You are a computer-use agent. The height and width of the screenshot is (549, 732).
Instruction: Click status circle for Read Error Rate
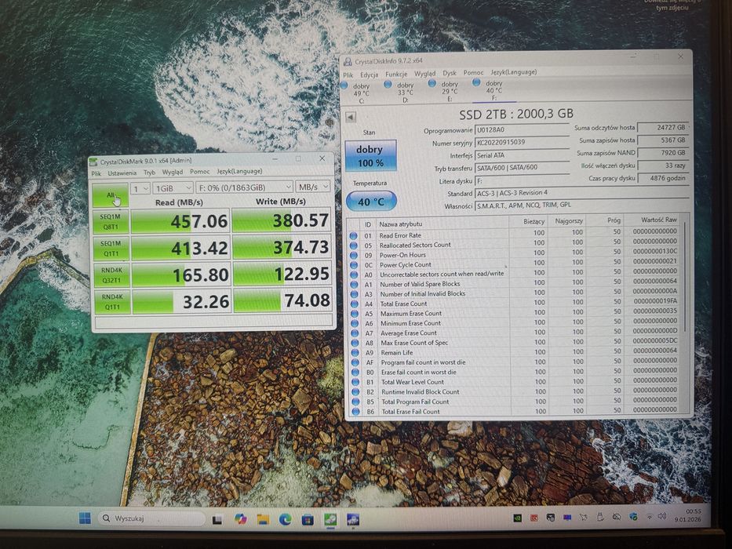(x=353, y=236)
